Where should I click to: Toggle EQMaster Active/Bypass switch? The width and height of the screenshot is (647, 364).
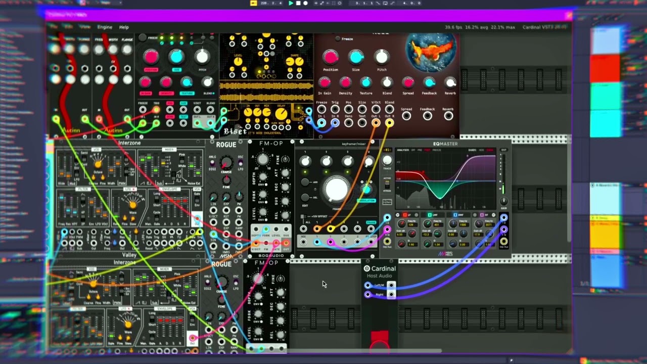387,185
